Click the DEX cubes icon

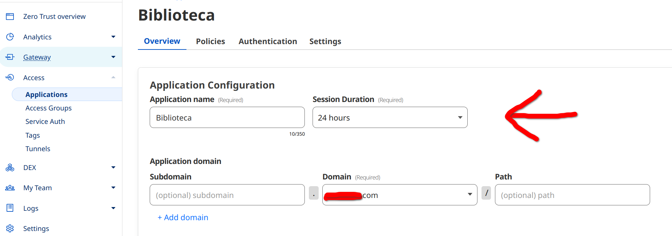10,168
